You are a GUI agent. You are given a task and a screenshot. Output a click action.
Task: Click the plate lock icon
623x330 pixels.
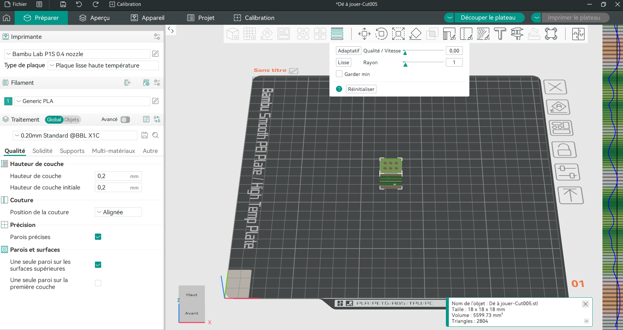pyautogui.click(x=564, y=150)
